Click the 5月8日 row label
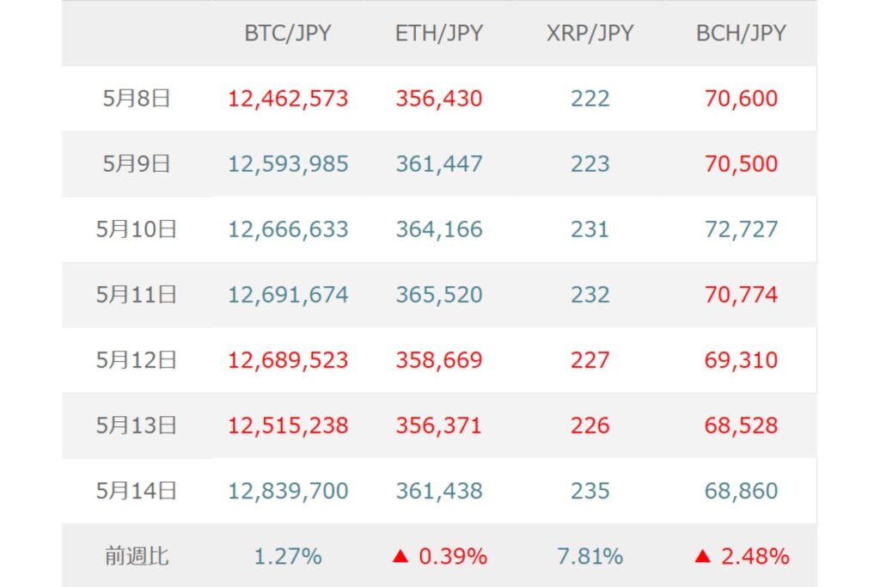This screenshot has width=880, height=587. point(137,98)
